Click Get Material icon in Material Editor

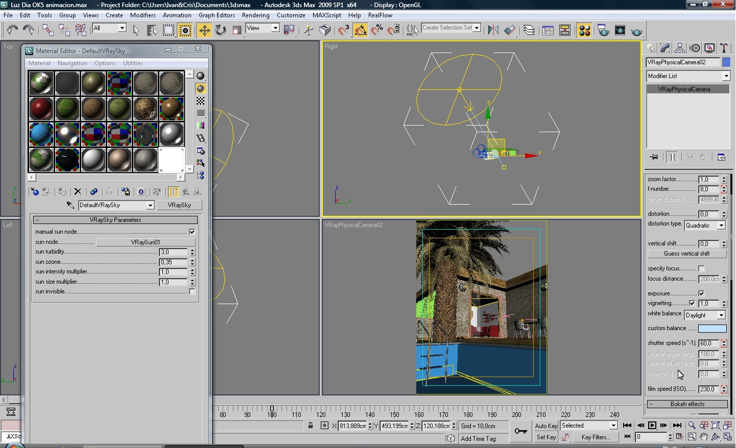[34, 192]
